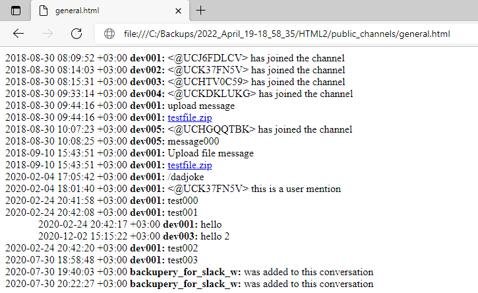
Task: Reload the page with refresh icon
Action: pyautogui.click(x=76, y=34)
